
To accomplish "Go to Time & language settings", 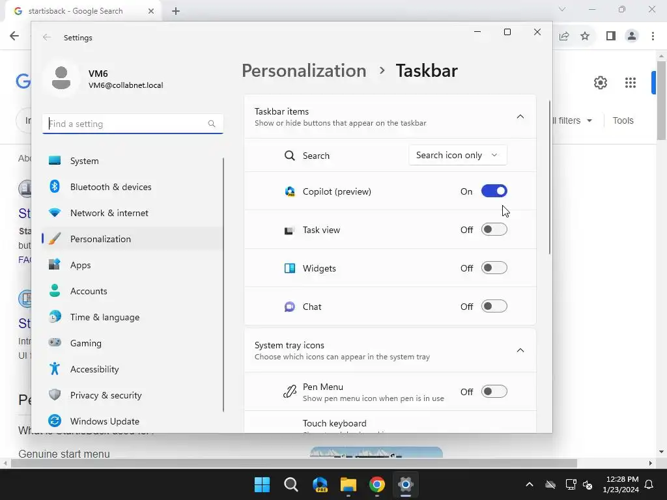I will [x=132, y=317].
